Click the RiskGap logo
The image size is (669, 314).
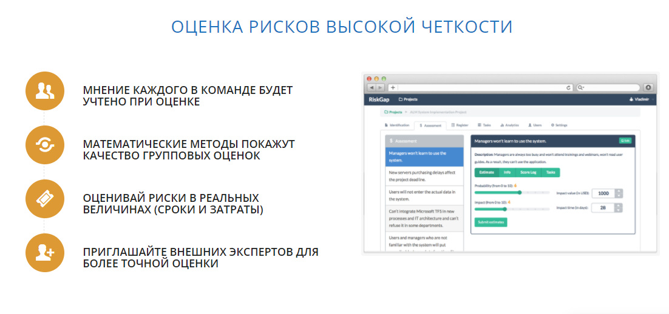(x=379, y=99)
